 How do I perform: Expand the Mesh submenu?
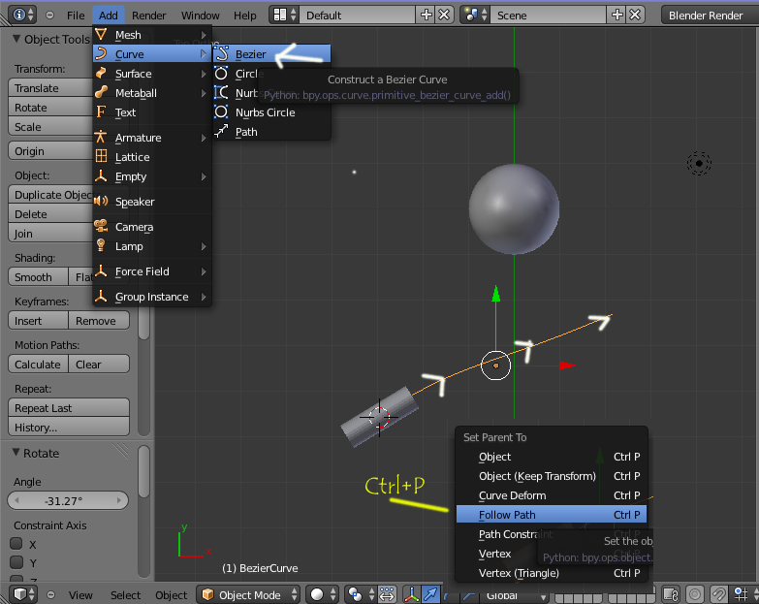(152, 35)
